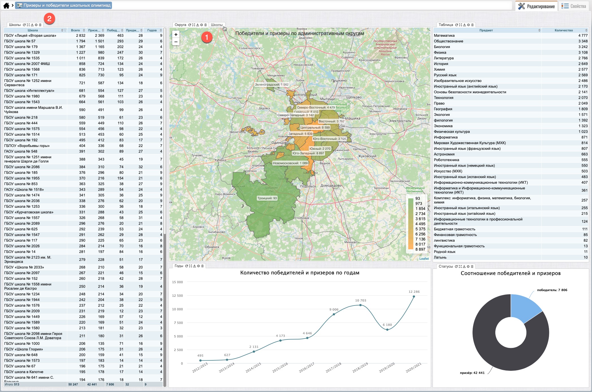Open the filter icon in Школа column

click(65, 30)
